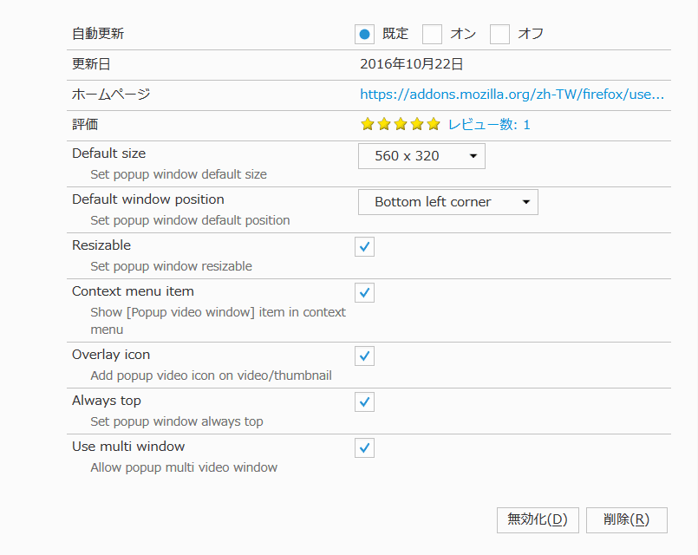The height and width of the screenshot is (555, 698).
Task: Uncheck the Context menu item checkbox
Action: pyautogui.click(x=364, y=292)
